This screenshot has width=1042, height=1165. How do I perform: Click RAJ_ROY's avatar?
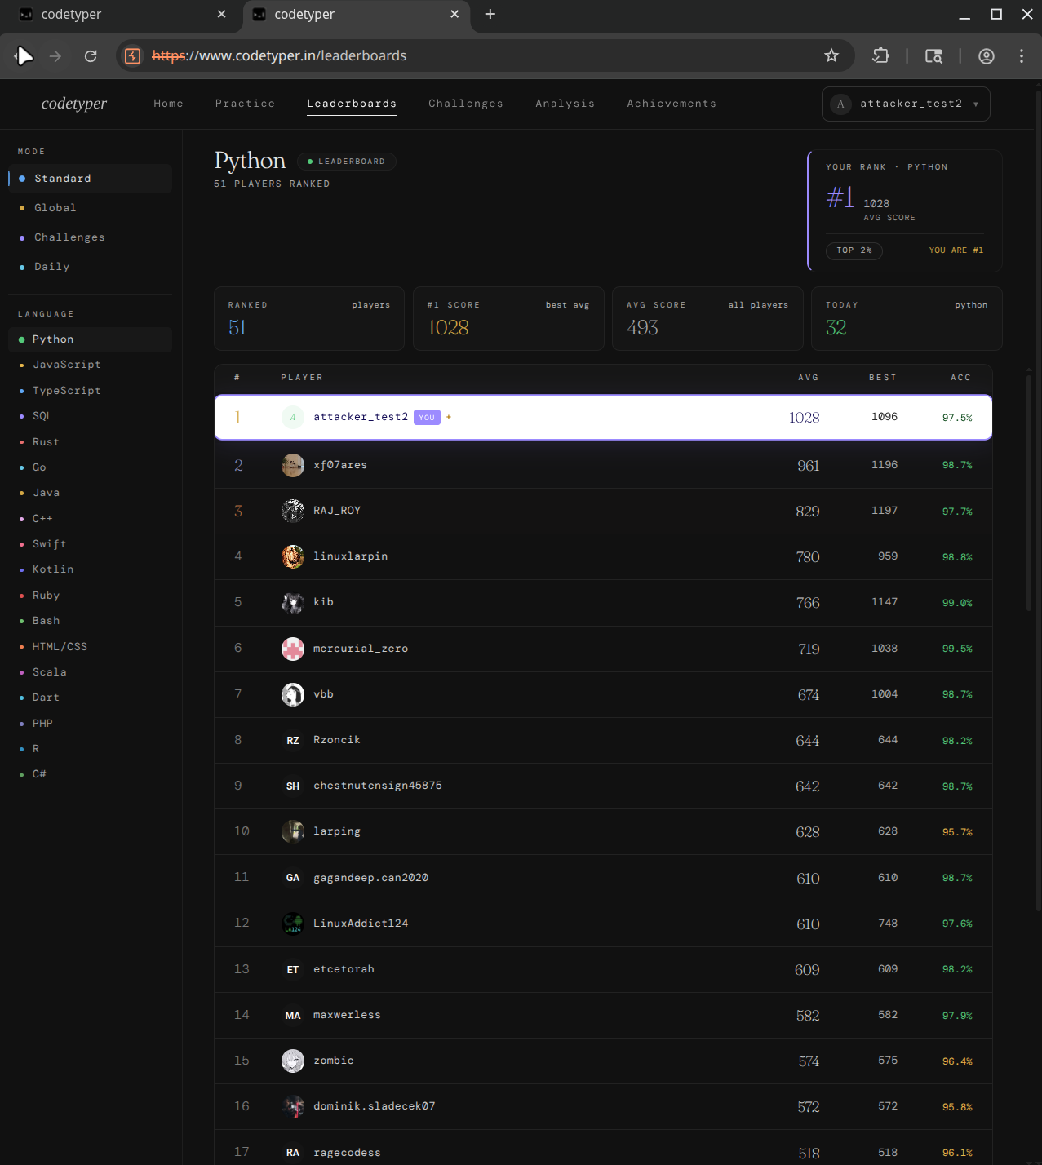point(293,511)
